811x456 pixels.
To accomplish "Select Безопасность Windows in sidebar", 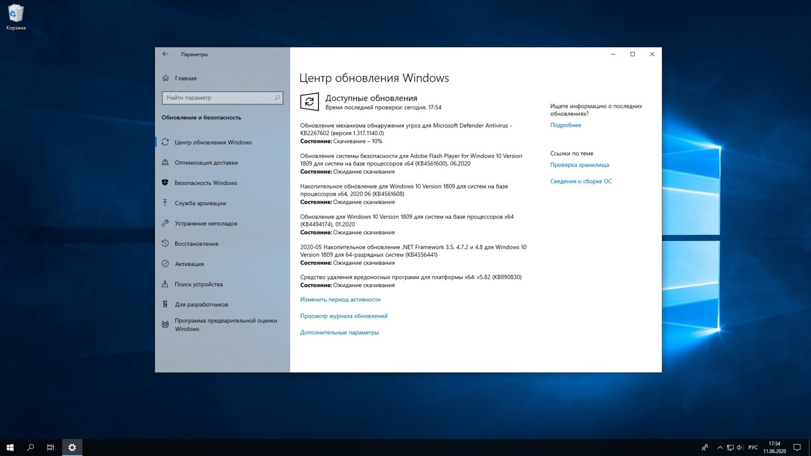I will click(223, 183).
